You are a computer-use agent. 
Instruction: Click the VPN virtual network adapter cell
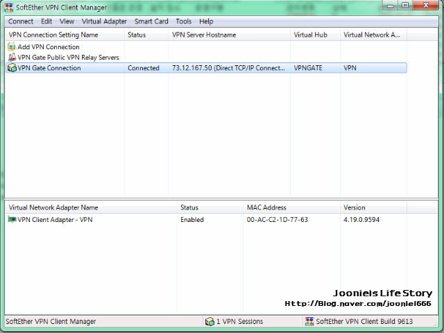(350, 68)
